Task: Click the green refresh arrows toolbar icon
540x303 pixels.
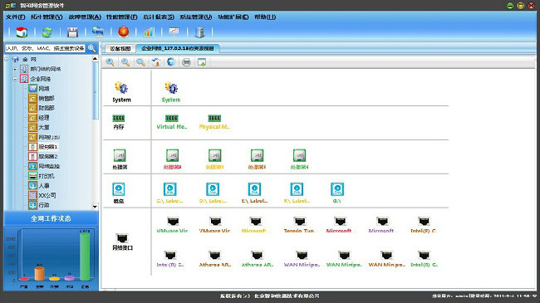Action: pyautogui.click(x=47, y=32)
